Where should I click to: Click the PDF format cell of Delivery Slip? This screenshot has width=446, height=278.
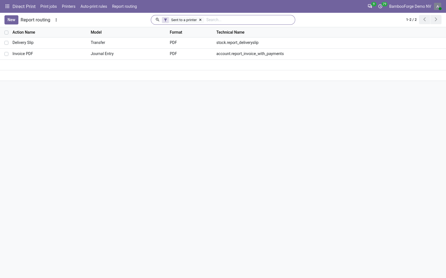173,43
